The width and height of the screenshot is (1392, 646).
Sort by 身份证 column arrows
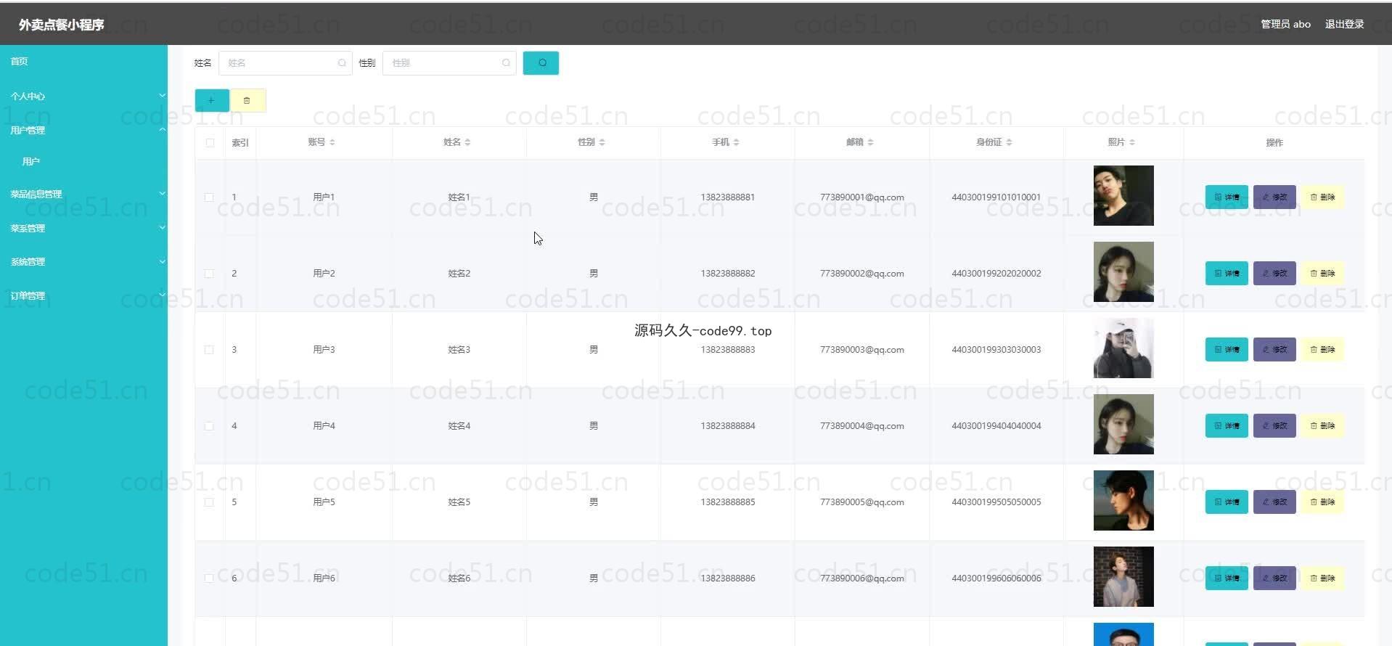(x=1009, y=142)
